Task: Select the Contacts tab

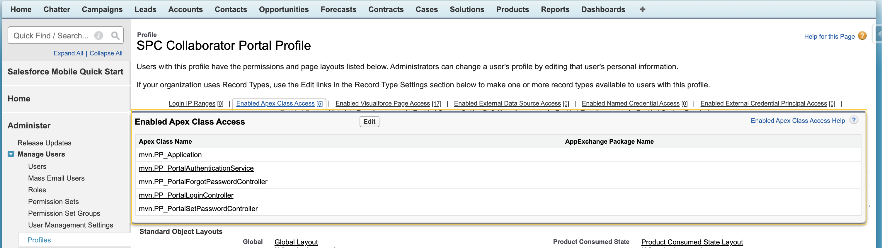Action: (x=231, y=9)
